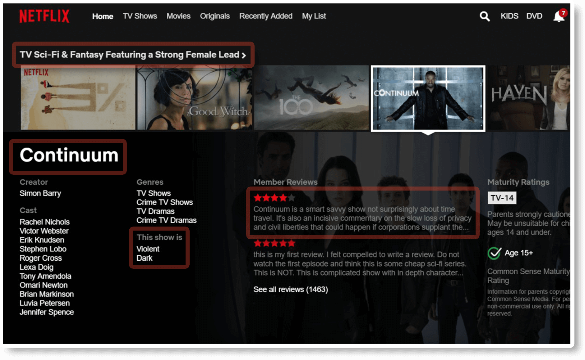The width and height of the screenshot is (585, 360).
Task: Open the Originals menu item
Action: pos(215,16)
